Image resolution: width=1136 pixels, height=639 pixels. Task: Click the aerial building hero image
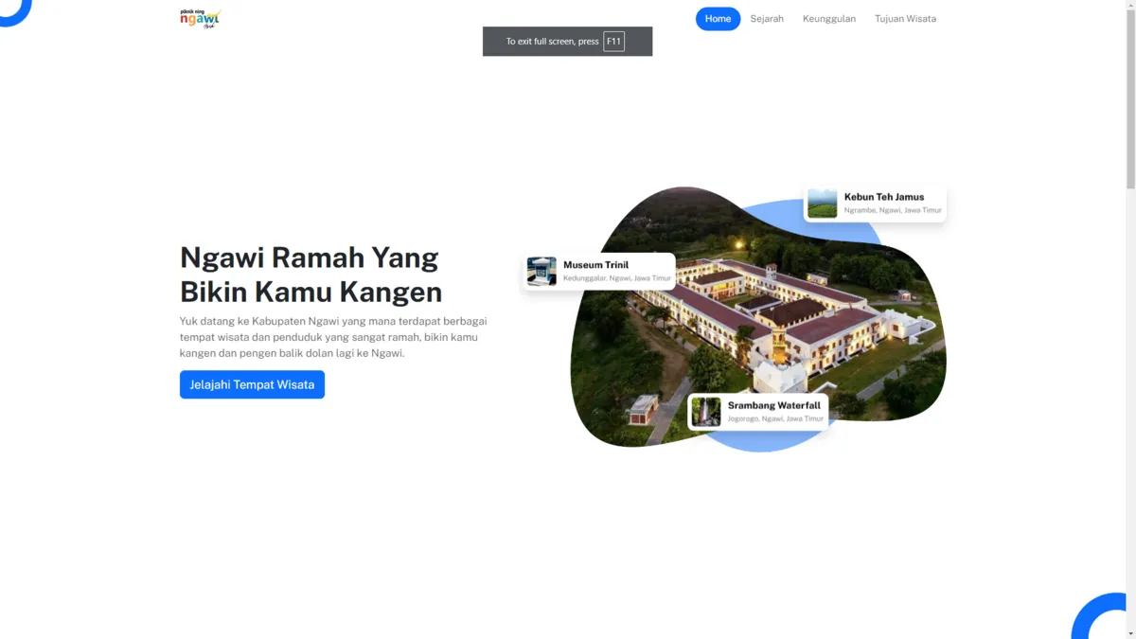click(757, 317)
